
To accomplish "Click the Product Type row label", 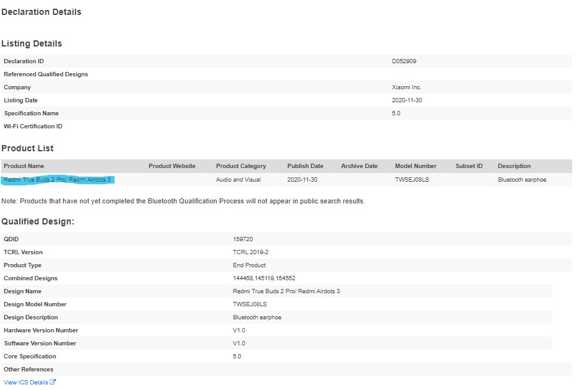I will tap(22, 265).
